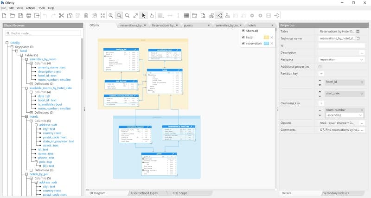Select the arrow pointer tool
Viewport: 371px width, 198px height.
[144, 16]
